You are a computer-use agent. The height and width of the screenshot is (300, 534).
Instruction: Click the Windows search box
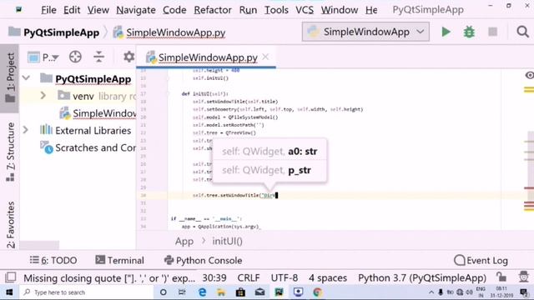pyautogui.click(x=86, y=292)
